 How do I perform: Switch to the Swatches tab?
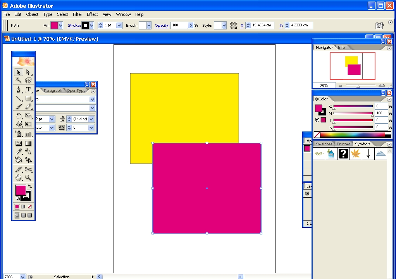pos(324,144)
